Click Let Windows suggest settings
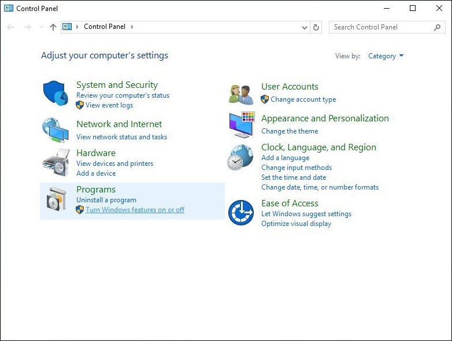 pyautogui.click(x=306, y=214)
